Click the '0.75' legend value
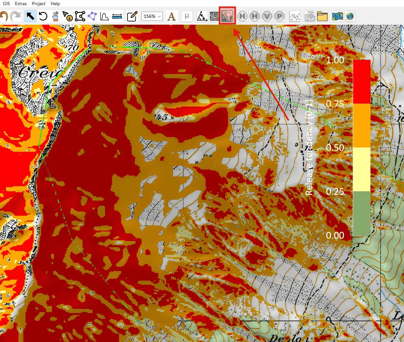The width and height of the screenshot is (404, 342). pos(335,104)
